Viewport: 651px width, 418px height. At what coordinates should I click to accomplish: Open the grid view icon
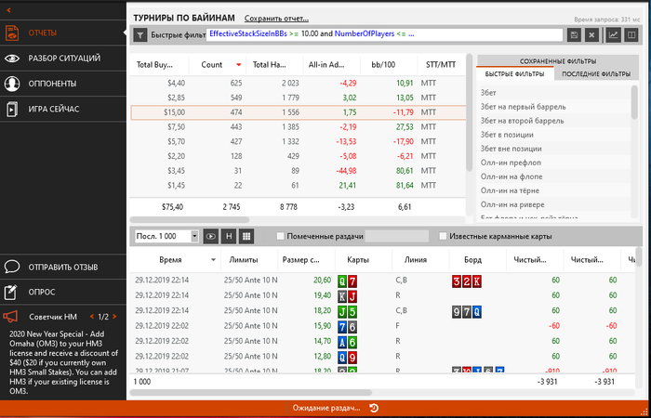pos(246,236)
